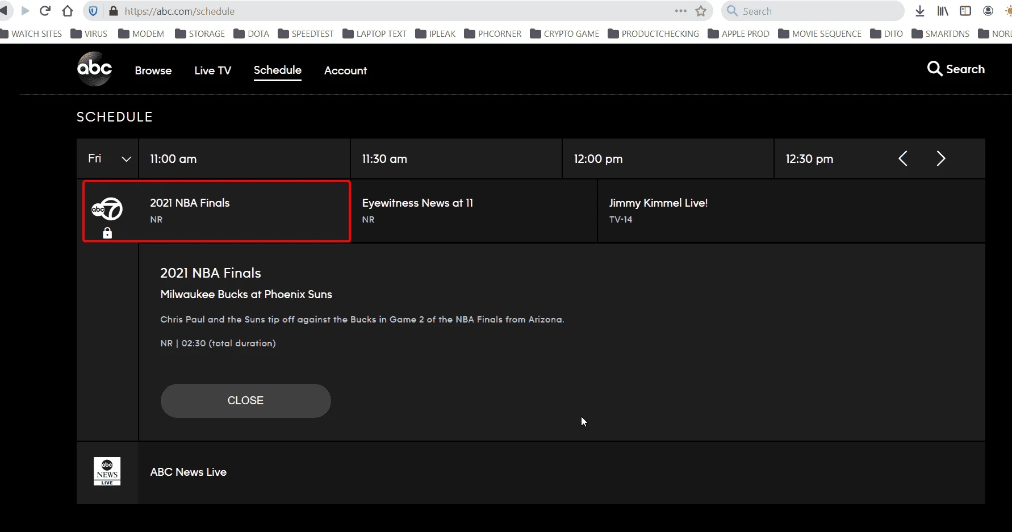Screen dimensions: 1012x532
Task: Open the IPLEAK bookmark folder
Action: pyautogui.click(x=436, y=33)
